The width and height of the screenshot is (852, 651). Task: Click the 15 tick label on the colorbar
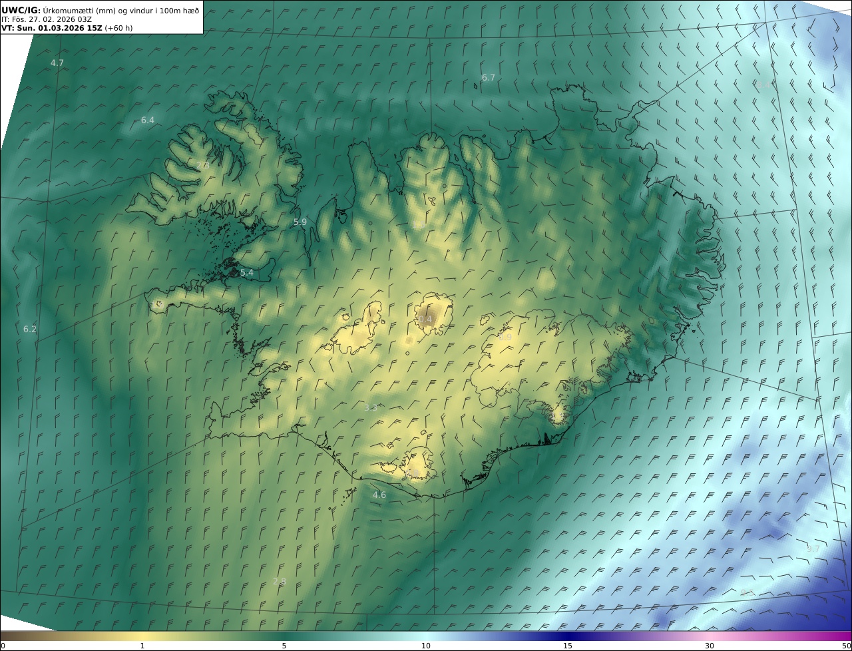(568, 646)
